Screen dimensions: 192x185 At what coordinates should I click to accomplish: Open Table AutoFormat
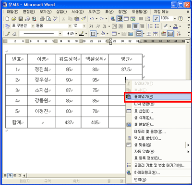164,34
